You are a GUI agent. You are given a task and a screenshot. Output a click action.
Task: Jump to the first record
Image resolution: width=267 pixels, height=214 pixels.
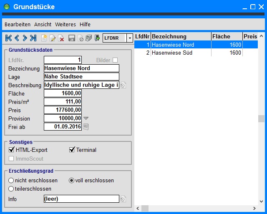pos(8,38)
